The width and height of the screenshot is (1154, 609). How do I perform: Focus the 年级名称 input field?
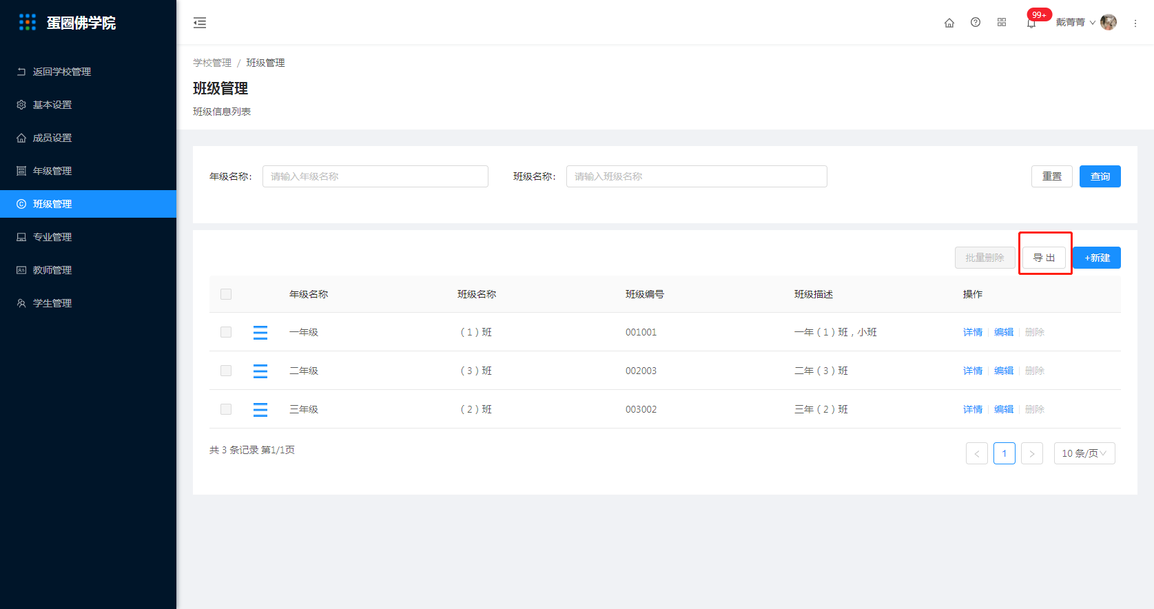coord(375,176)
